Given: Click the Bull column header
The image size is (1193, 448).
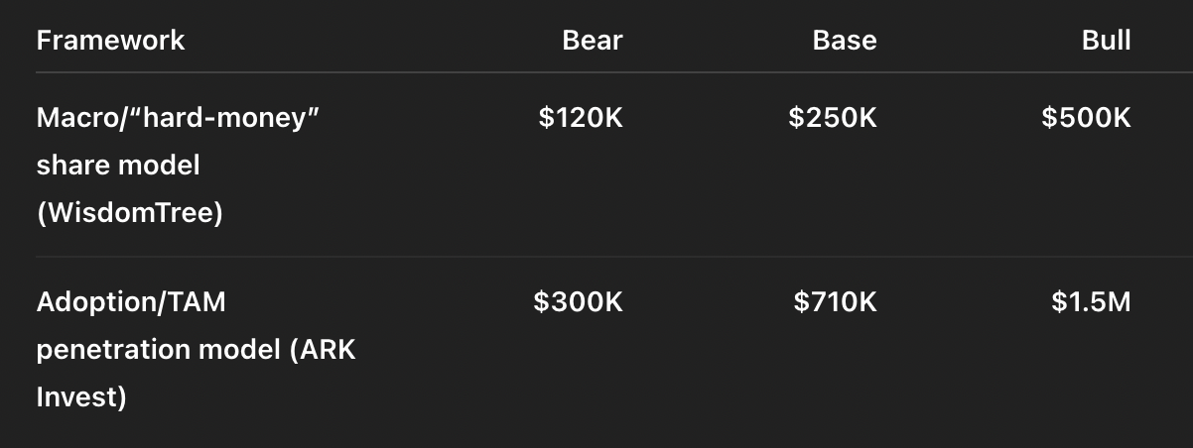Looking at the screenshot, I should [x=1107, y=40].
